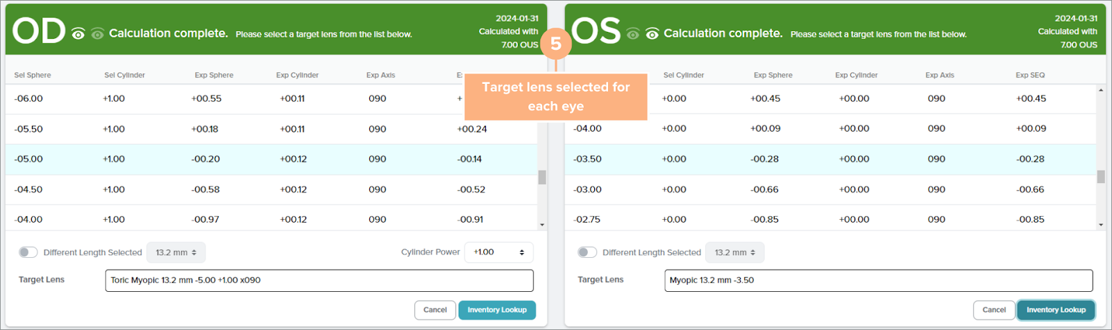
Task: Click the OD Target Lens text field
Action: 319,281
